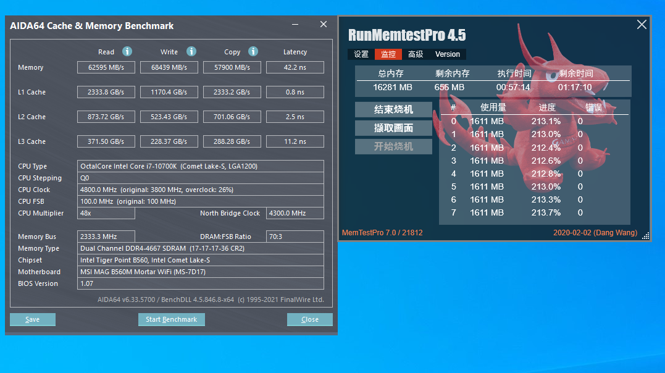
Task: Click the 213.1% progress for thread 0
Action: point(546,122)
